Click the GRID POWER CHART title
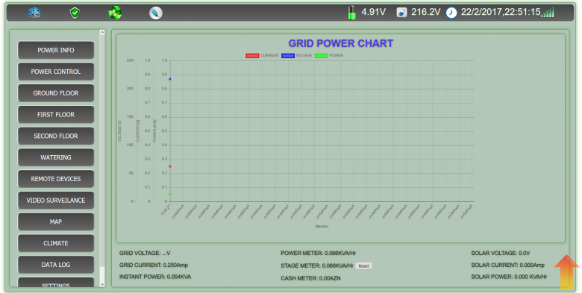Image resolution: width=582 pixels, height=293 pixels. click(341, 43)
